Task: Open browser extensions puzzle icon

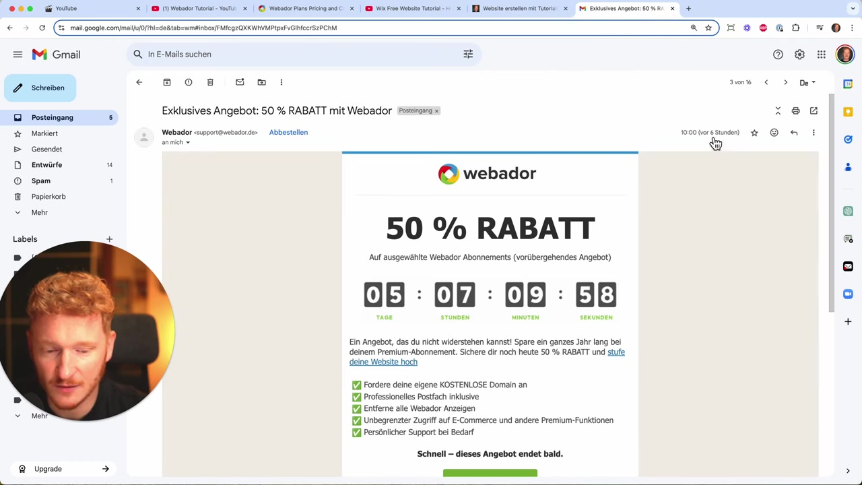Action: coord(796,28)
